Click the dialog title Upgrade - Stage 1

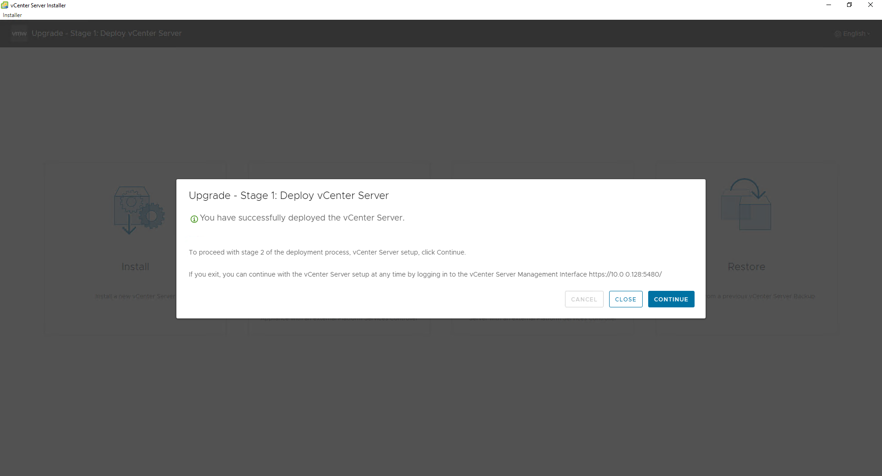[x=288, y=196]
